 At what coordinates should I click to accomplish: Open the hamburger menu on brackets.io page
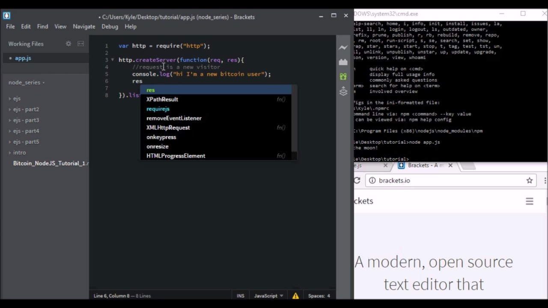530,201
